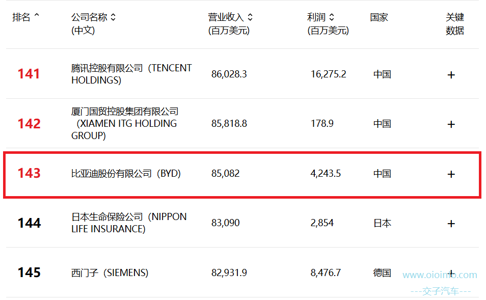
Task: Open Siemens company name entry
Action: click(110, 272)
